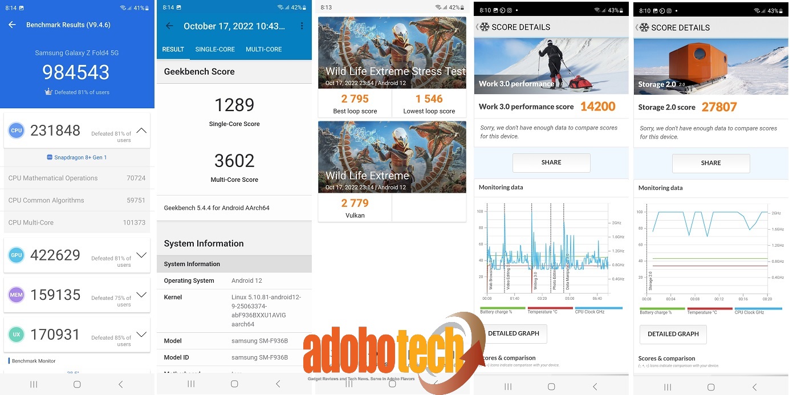Open DETAILED GRAPH on the Storage 2.0 screen
This screenshot has width=789, height=395.
[673, 334]
